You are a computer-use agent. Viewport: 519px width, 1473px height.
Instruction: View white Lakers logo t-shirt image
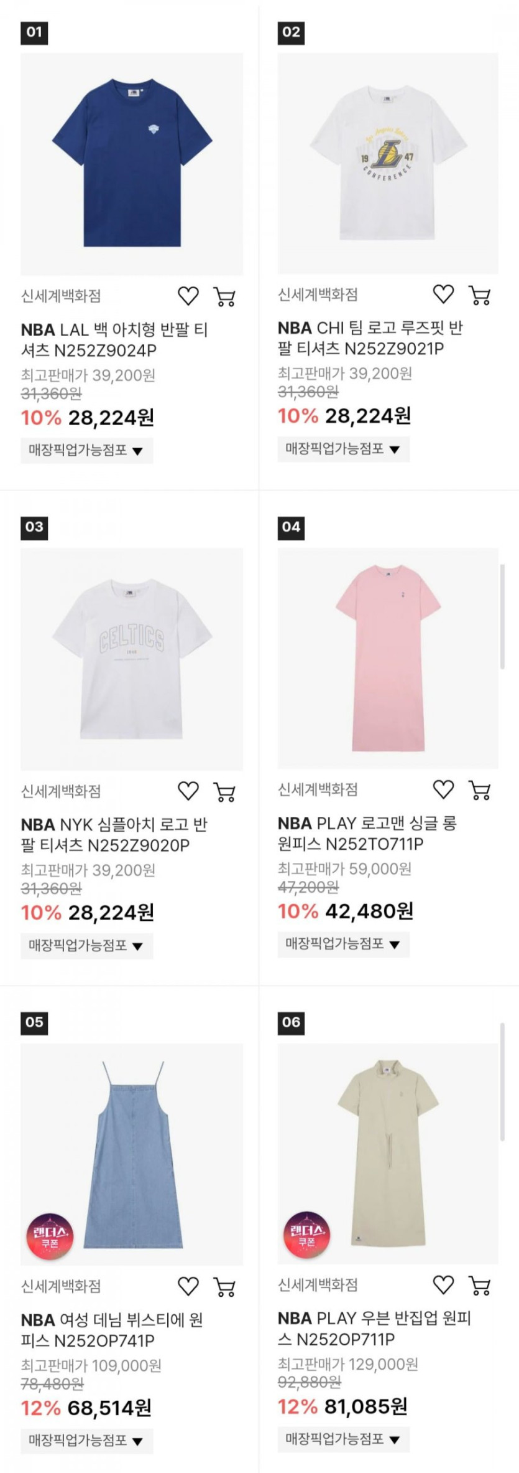tap(388, 163)
